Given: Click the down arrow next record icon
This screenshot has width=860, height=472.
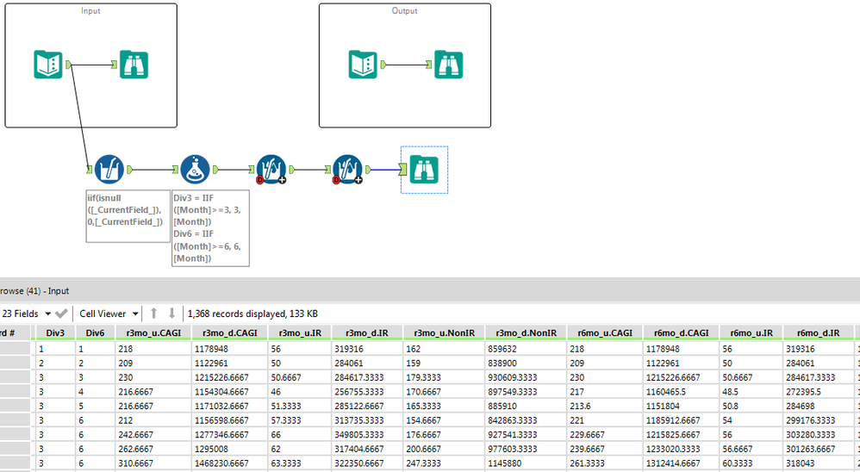Looking at the screenshot, I should point(171,313).
